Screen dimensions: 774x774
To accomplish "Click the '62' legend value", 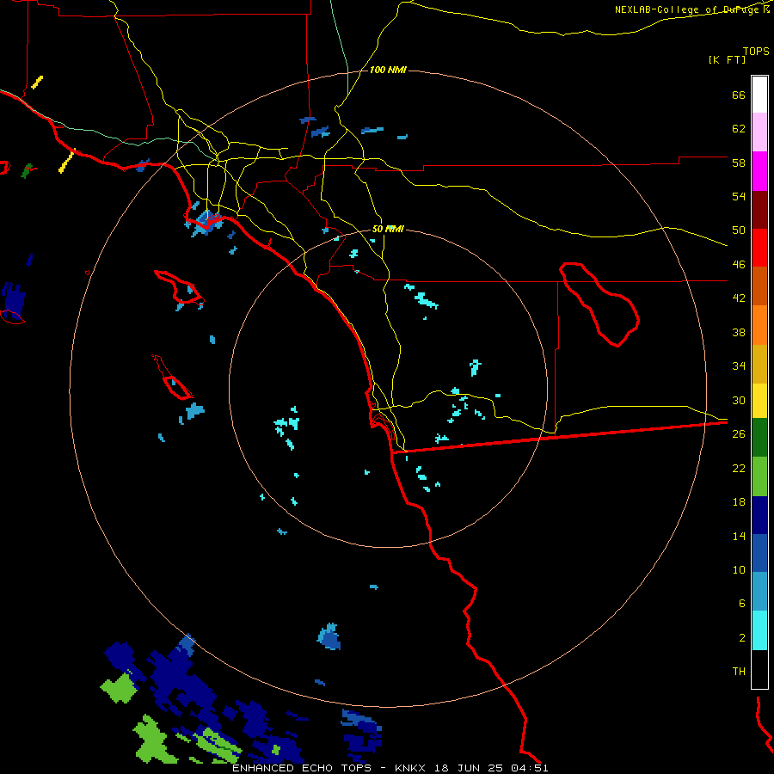I will point(739,129).
